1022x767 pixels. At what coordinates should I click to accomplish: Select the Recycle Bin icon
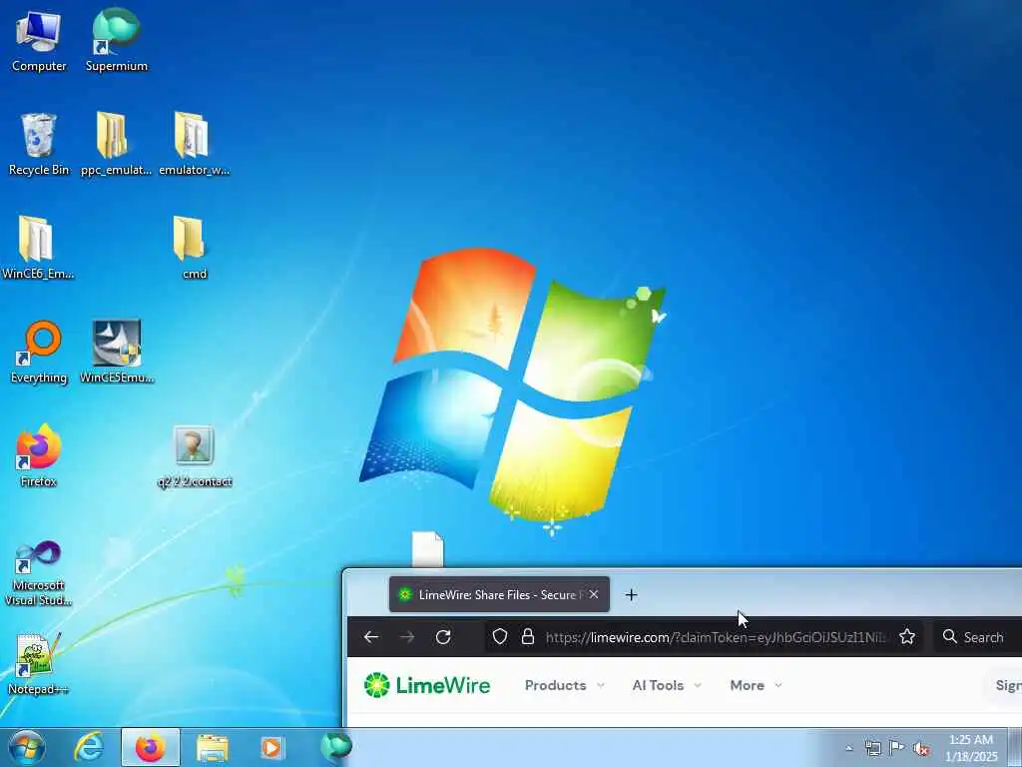tap(39, 144)
